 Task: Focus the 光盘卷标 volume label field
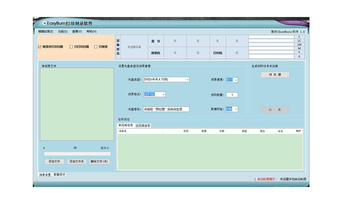pyautogui.click(x=166, y=109)
